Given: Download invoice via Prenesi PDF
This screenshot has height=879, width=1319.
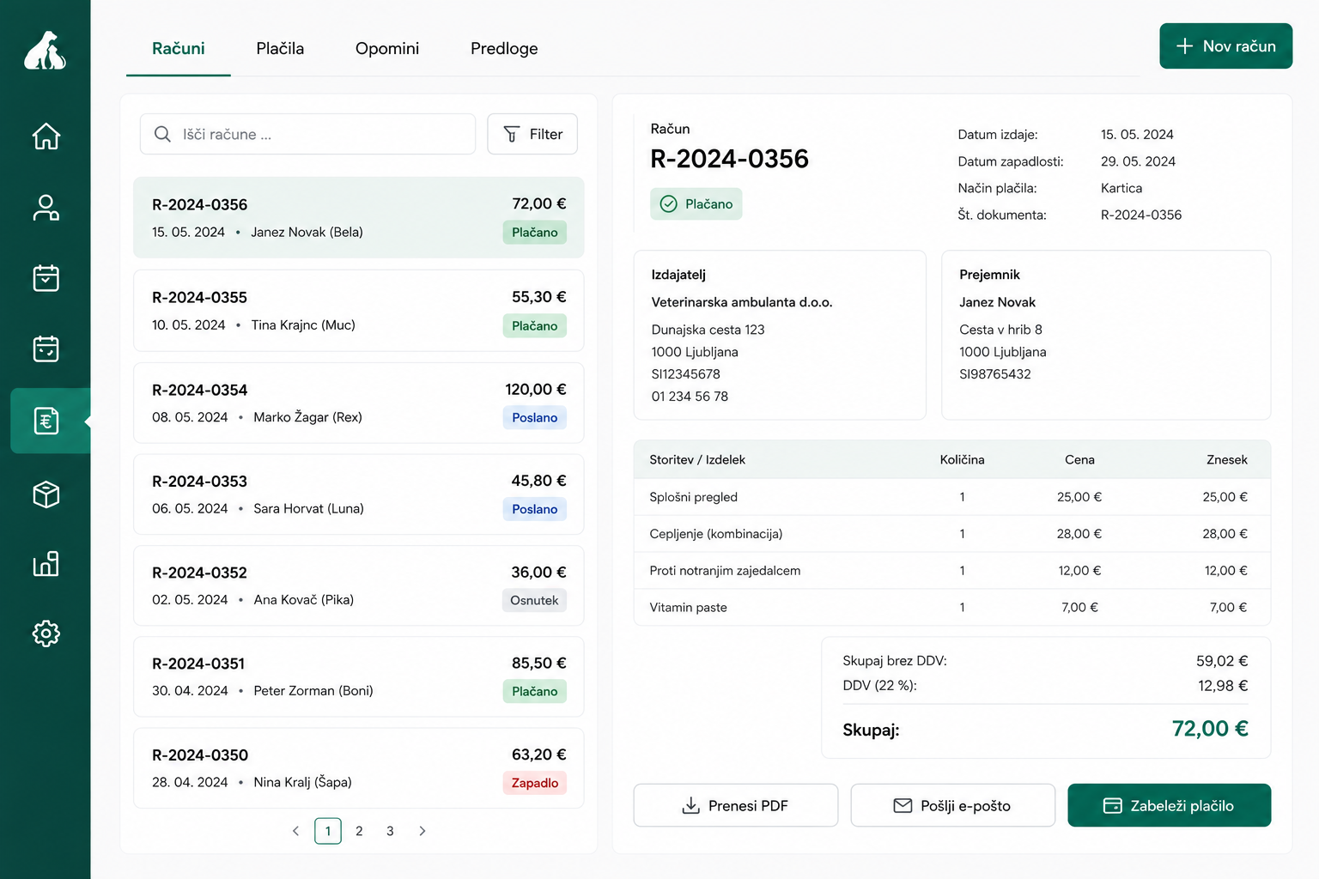Looking at the screenshot, I should [x=736, y=805].
